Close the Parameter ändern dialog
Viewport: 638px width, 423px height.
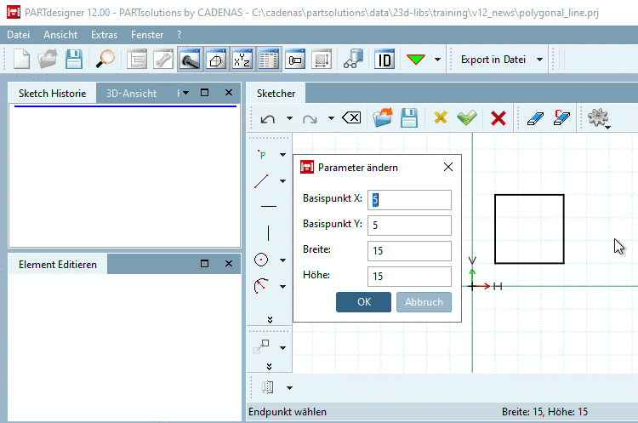tap(448, 167)
